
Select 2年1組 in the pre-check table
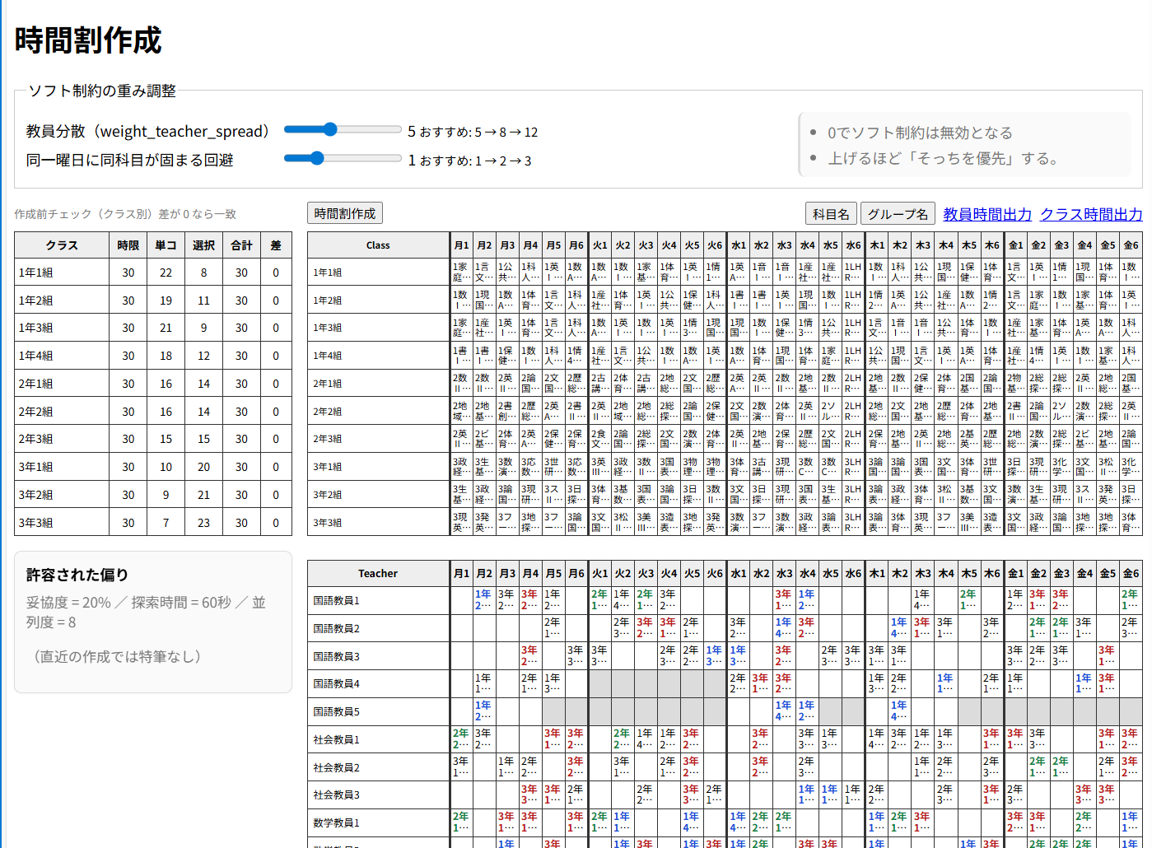tap(36, 384)
